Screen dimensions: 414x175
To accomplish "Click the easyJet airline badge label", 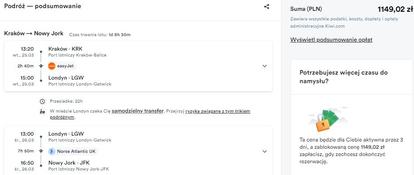I will tap(65, 66).
